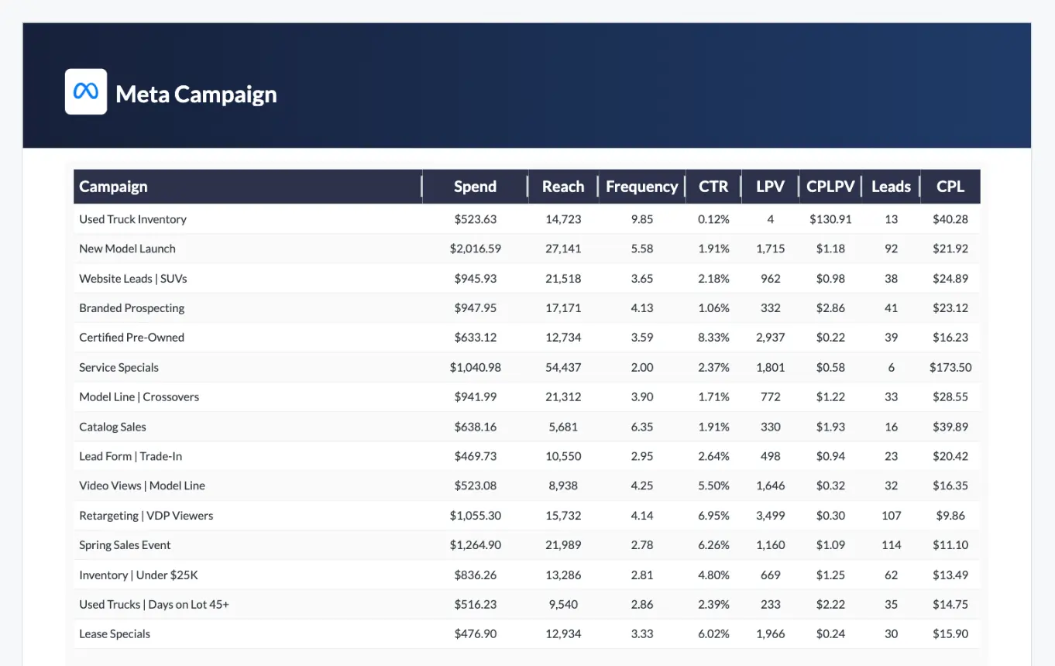Click the 54,437 reach value

(563, 368)
